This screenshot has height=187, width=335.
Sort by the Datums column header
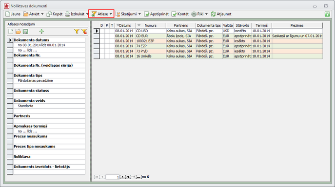coord(125,25)
